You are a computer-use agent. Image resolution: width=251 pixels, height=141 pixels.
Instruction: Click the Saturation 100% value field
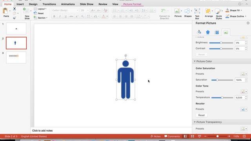click(x=240, y=80)
